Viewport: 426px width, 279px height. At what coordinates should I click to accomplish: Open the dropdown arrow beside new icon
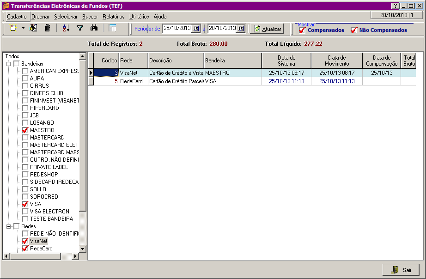pyautogui.click(x=23, y=28)
